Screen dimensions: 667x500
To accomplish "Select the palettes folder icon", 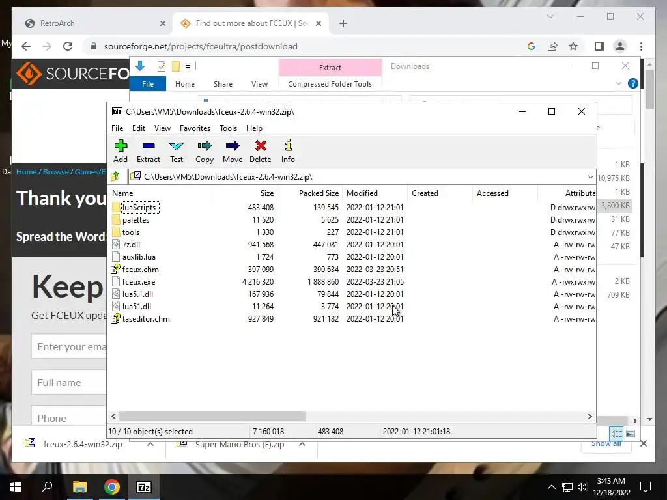I will coord(116,220).
